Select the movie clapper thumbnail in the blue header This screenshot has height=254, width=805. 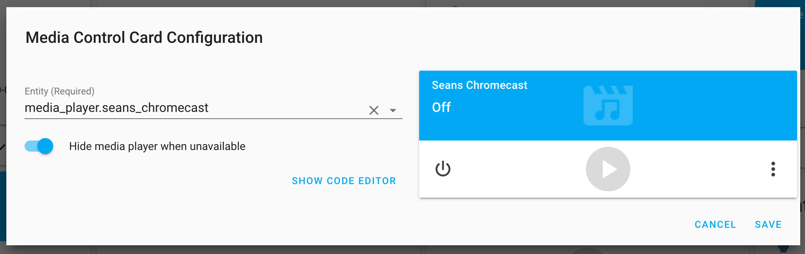608,105
